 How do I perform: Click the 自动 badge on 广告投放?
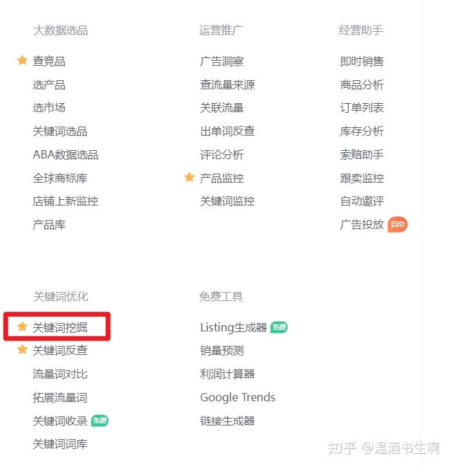397,224
